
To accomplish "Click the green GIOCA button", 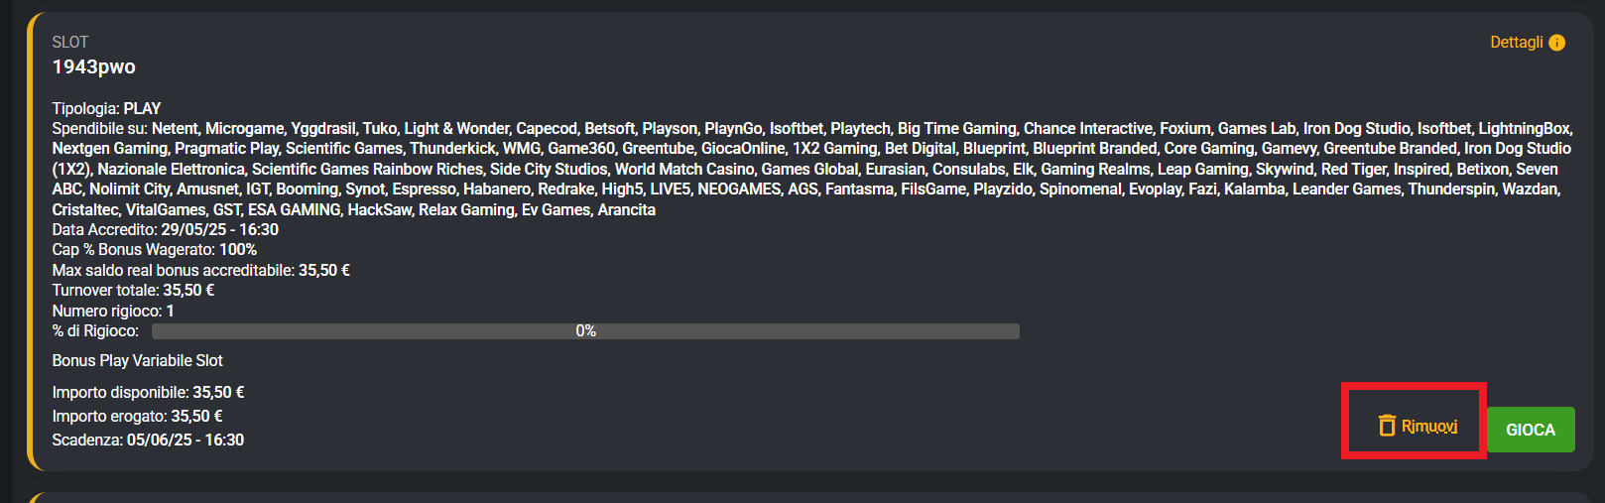I will coord(1531,430).
